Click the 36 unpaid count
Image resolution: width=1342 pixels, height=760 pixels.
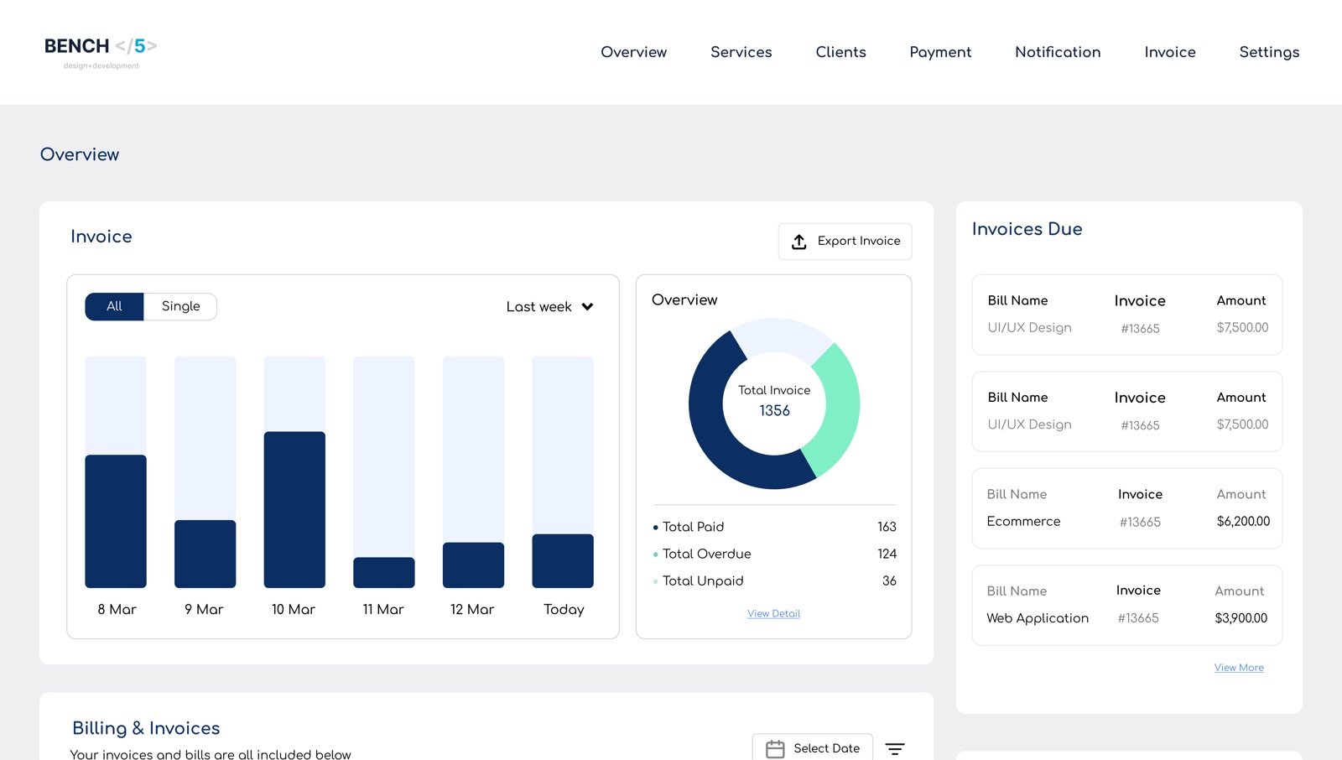point(889,580)
